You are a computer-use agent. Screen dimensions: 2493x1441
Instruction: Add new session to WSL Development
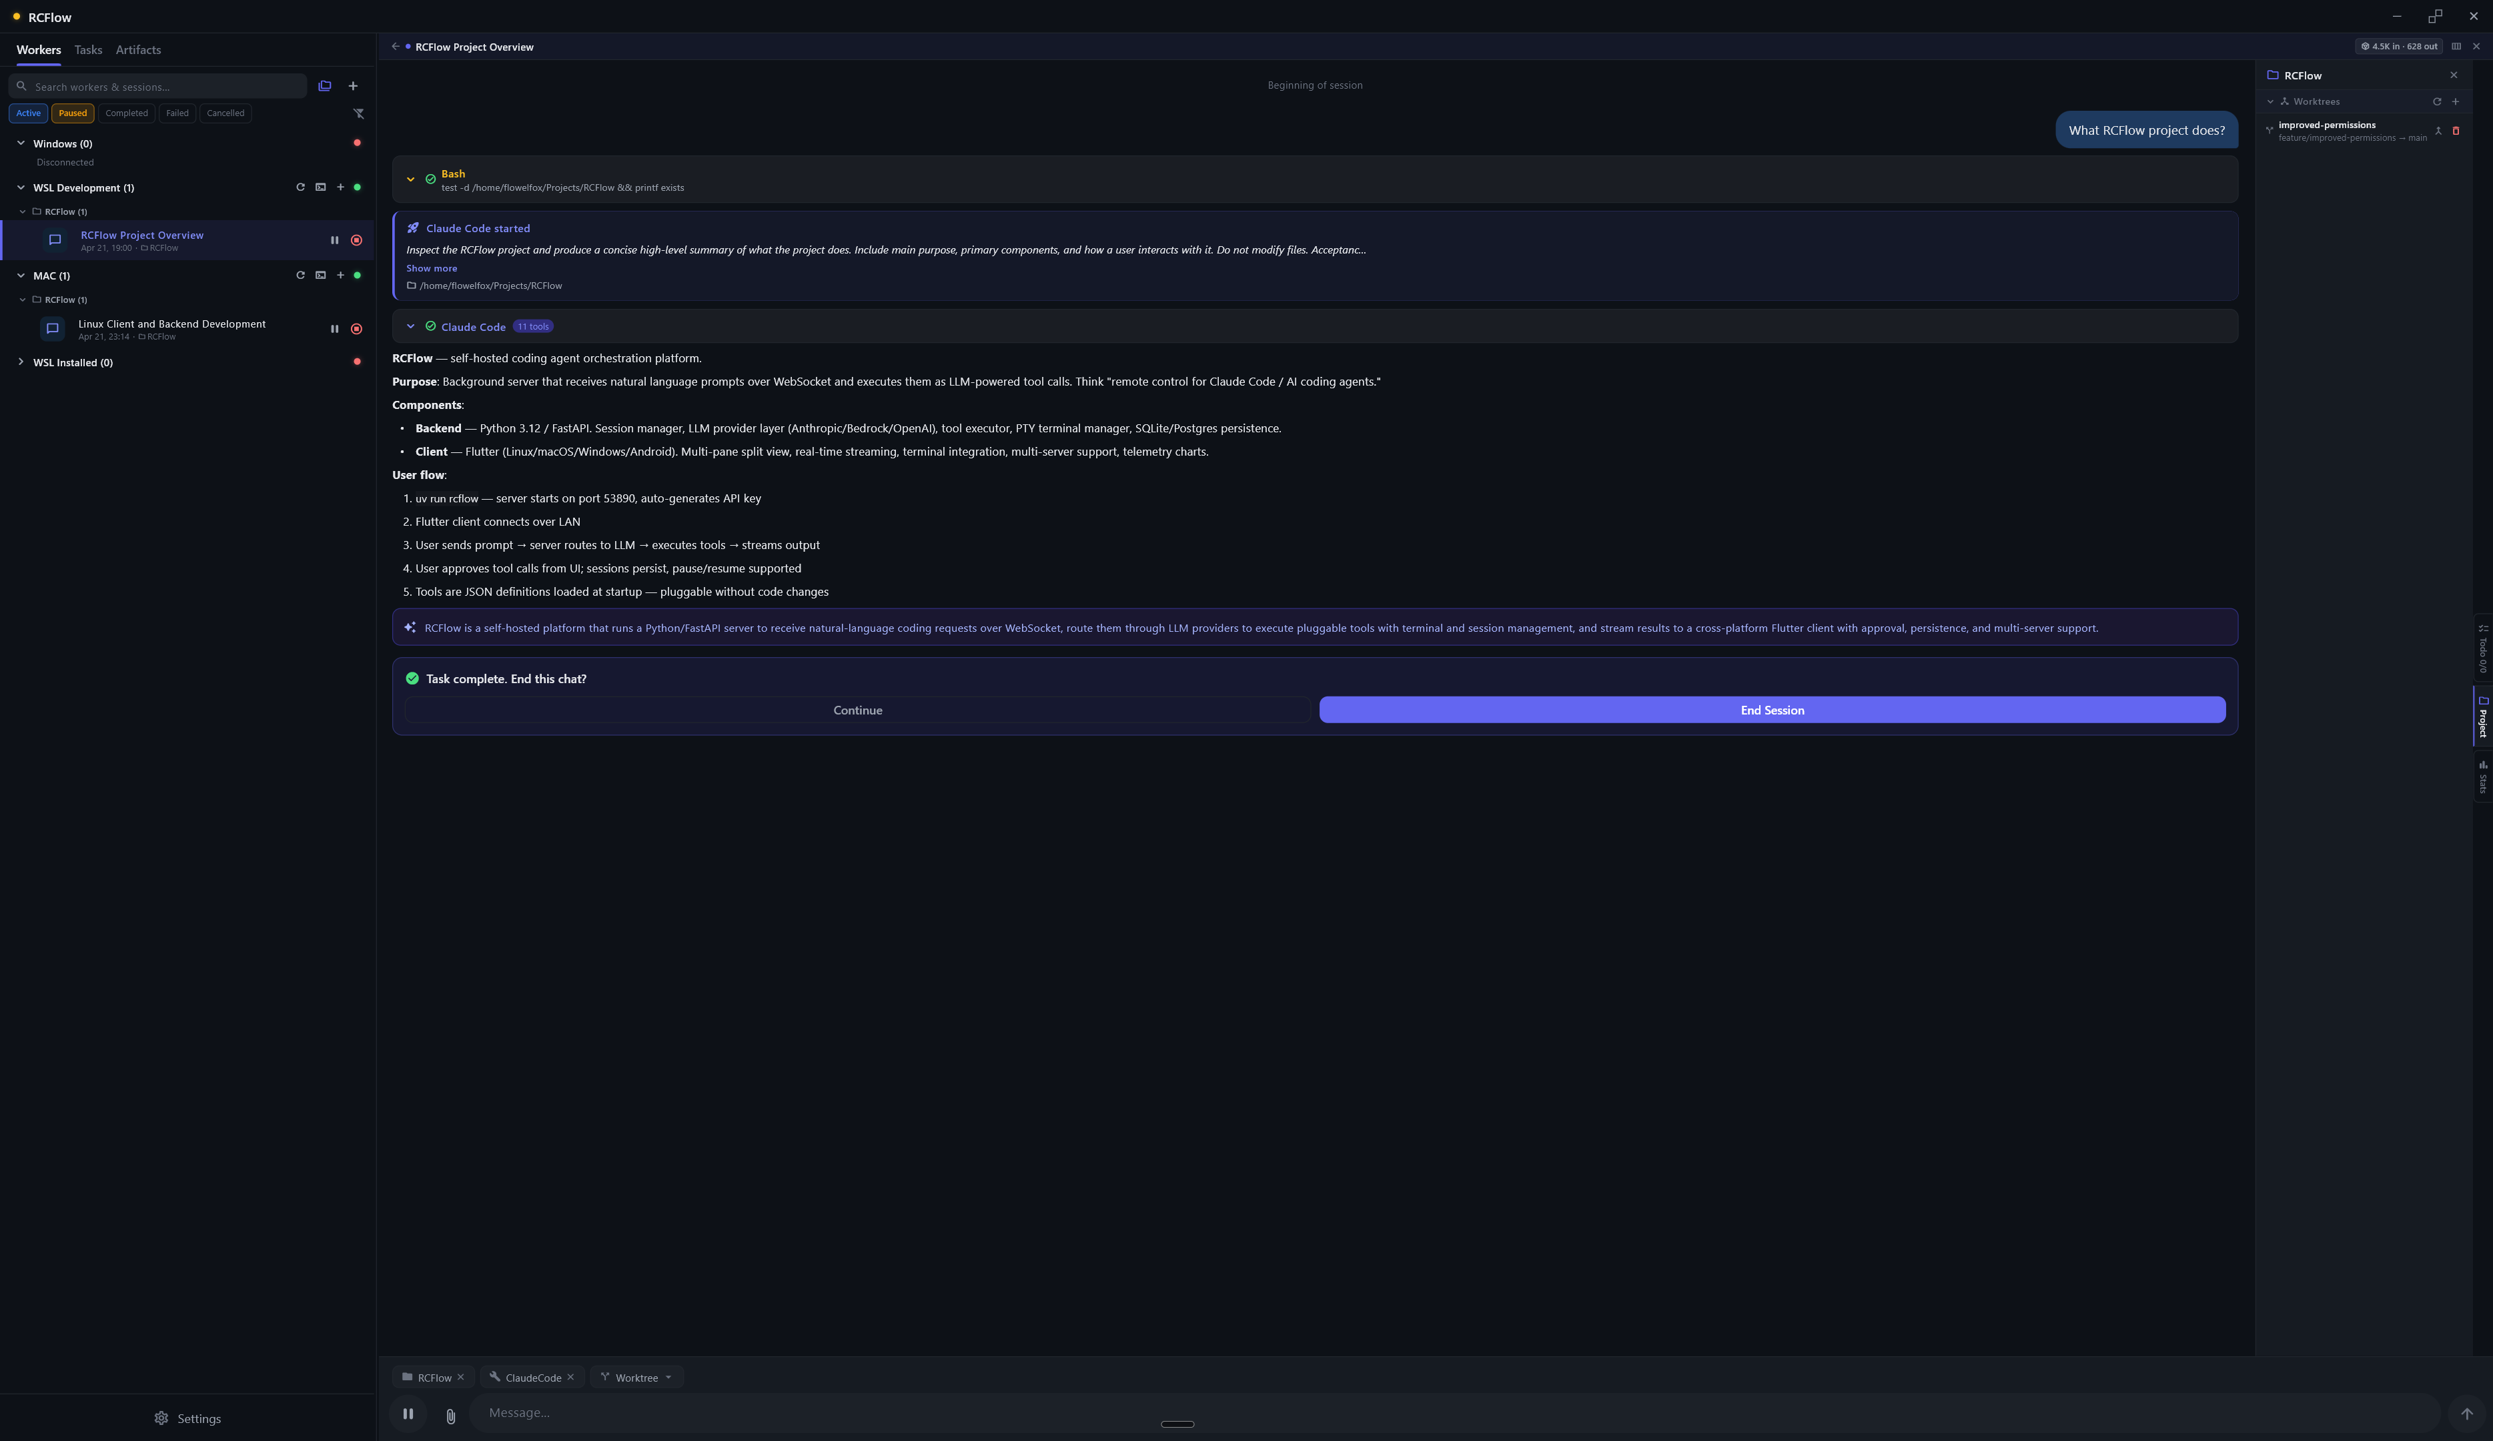(340, 187)
